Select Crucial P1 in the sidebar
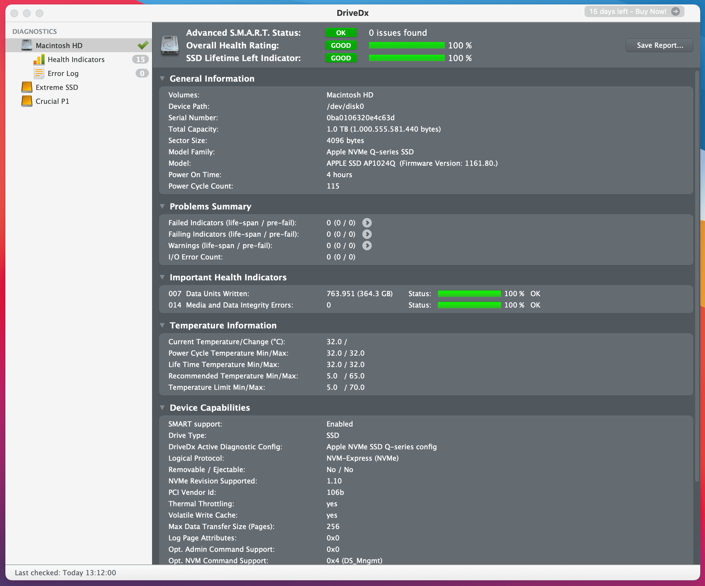The image size is (705, 586). [x=78, y=101]
